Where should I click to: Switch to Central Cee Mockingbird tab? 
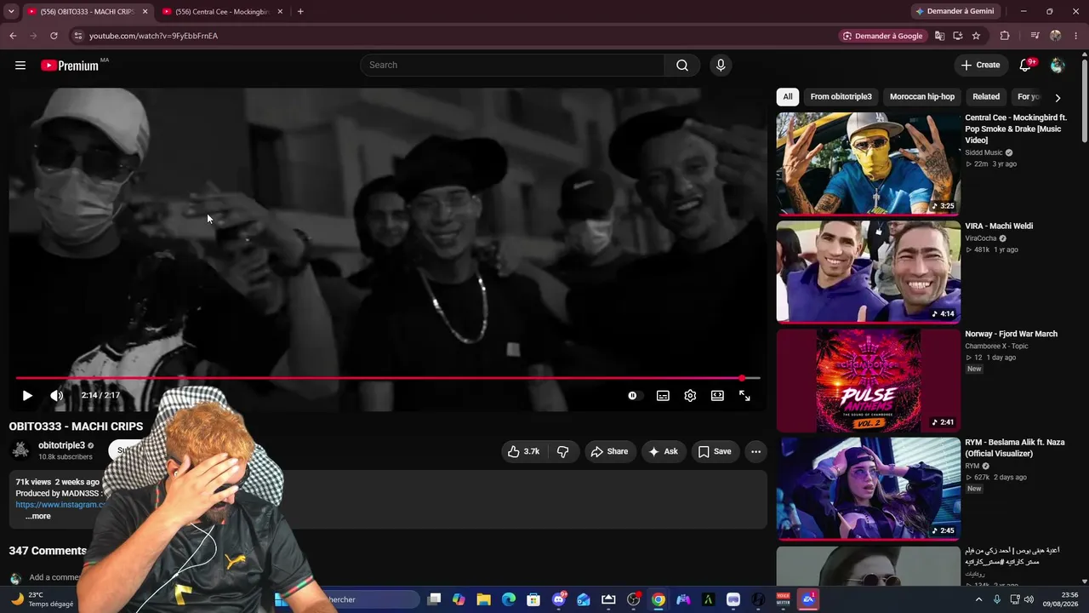click(x=223, y=12)
